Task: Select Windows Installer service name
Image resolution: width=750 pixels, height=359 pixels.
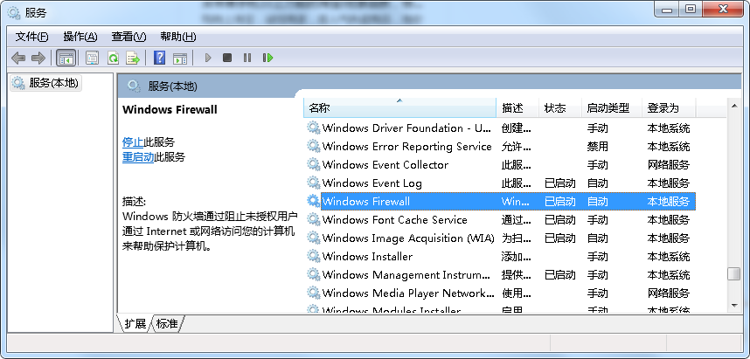Action: (x=367, y=256)
